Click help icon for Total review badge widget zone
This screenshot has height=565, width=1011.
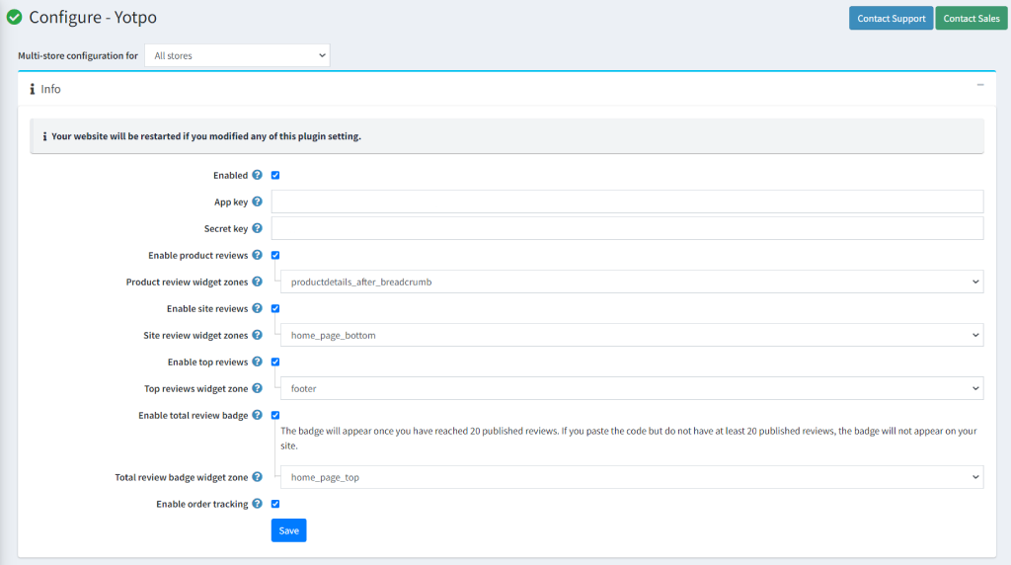[x=258, y=477]
